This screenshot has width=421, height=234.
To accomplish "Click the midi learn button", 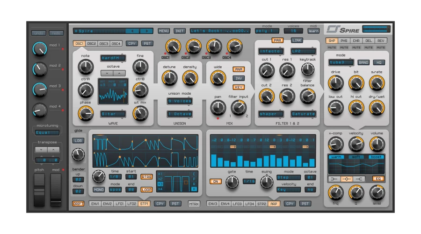I will 313,31.
